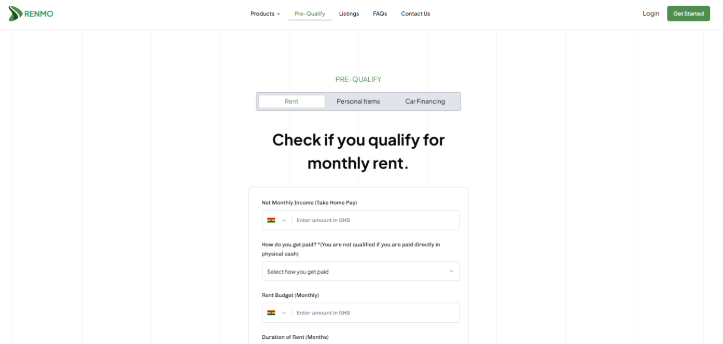Screen dimensions: 723x344
Task: Click the Contact Us nav item
Action: coord(415,13)
